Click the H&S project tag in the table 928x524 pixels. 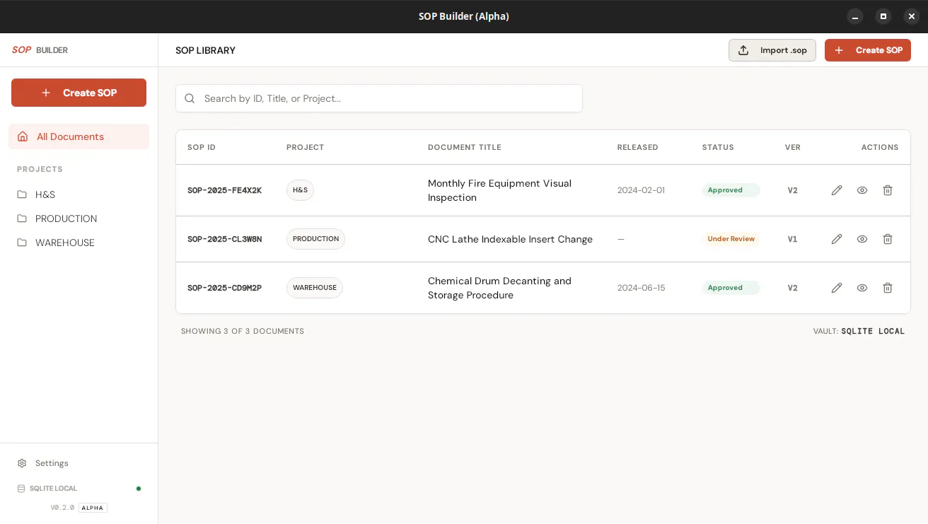(300, 190)
